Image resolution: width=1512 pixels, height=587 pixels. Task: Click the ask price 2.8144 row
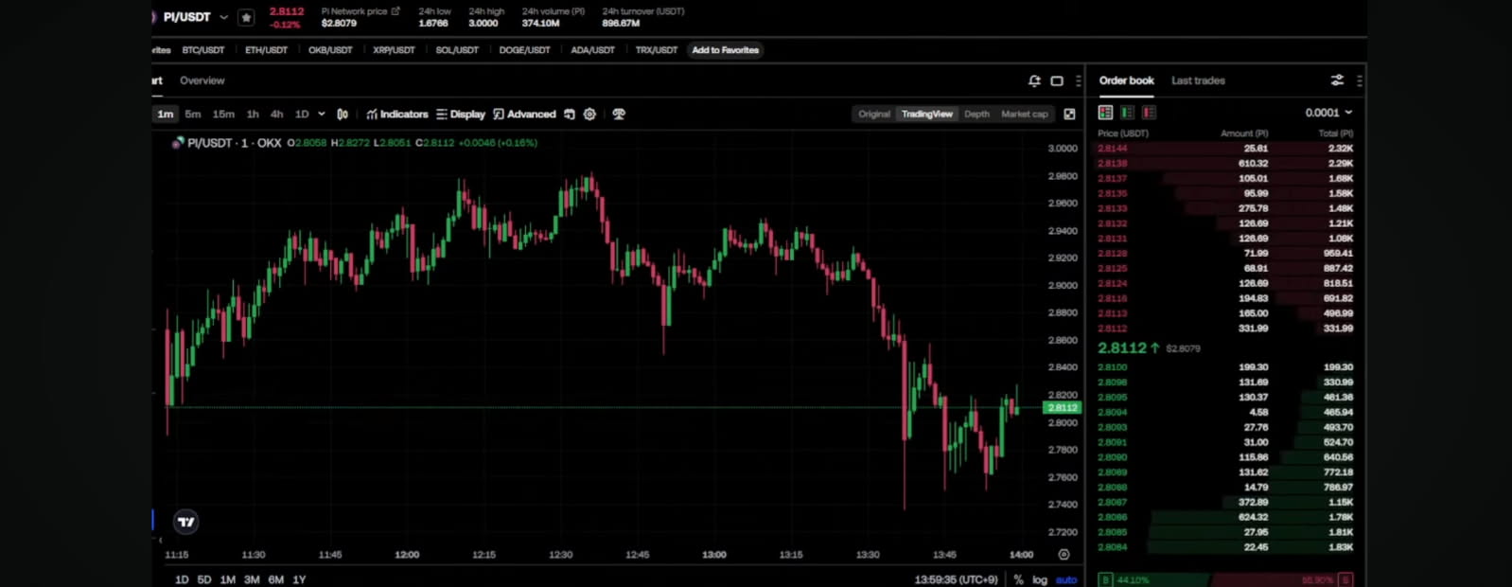[1225, 148]
